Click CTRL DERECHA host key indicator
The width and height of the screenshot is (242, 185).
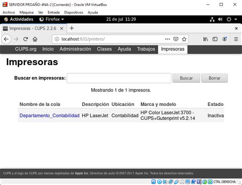[x=224, y=182]
